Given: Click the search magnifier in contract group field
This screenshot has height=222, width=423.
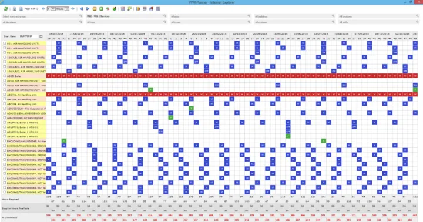Looking at the screenshot, I should [x=80, y=16].
